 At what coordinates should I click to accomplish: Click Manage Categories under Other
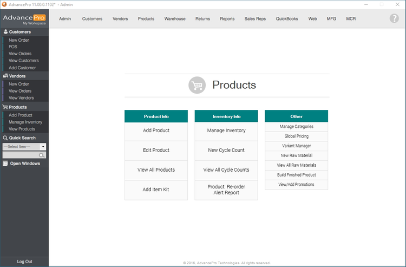pos(297,127)
